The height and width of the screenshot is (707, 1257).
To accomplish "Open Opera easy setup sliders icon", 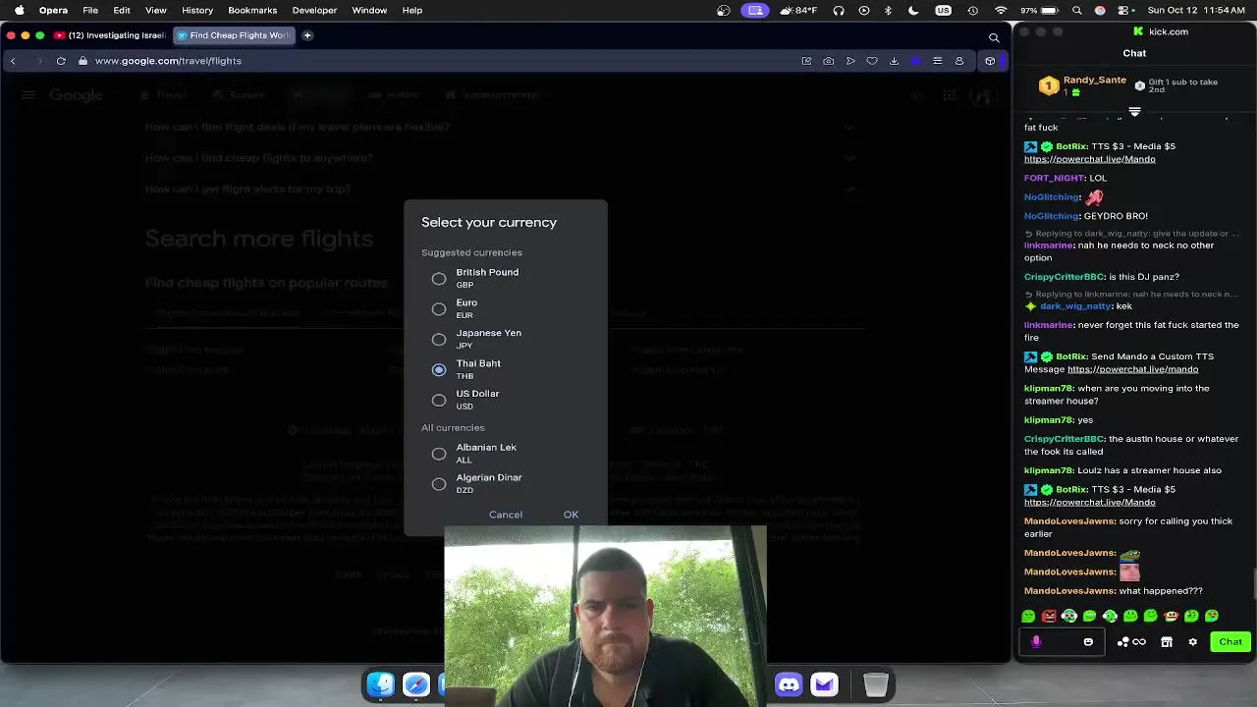I will (937, 61).
